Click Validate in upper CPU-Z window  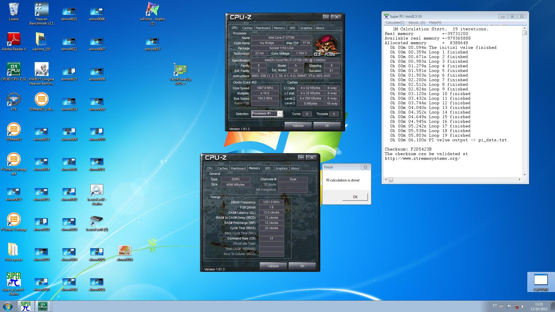click(x=298, y=126)
